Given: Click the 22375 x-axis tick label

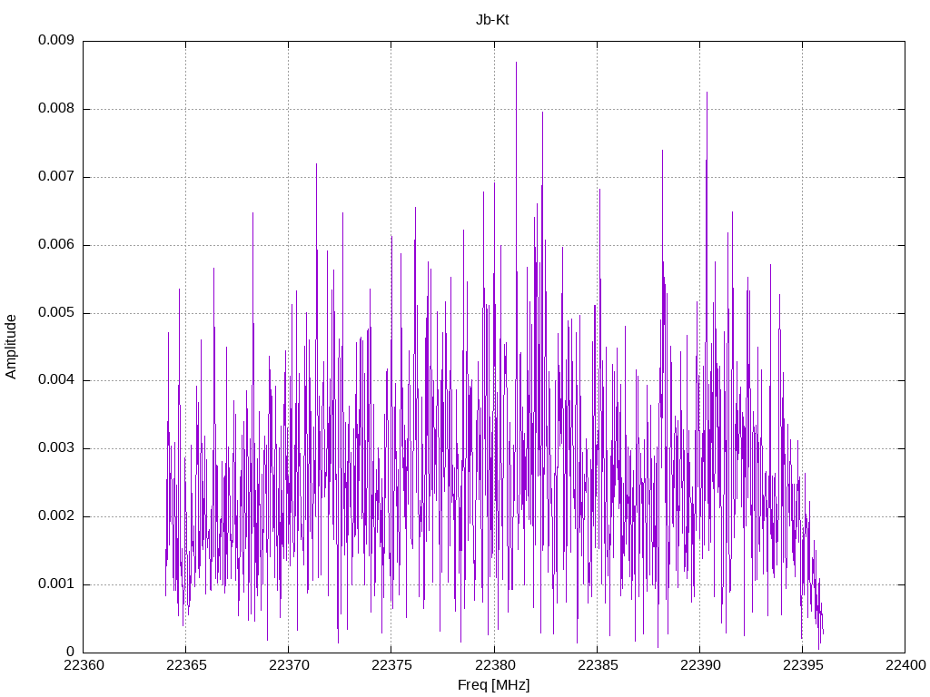Looking at the screenshot, I should coord(391,665).
